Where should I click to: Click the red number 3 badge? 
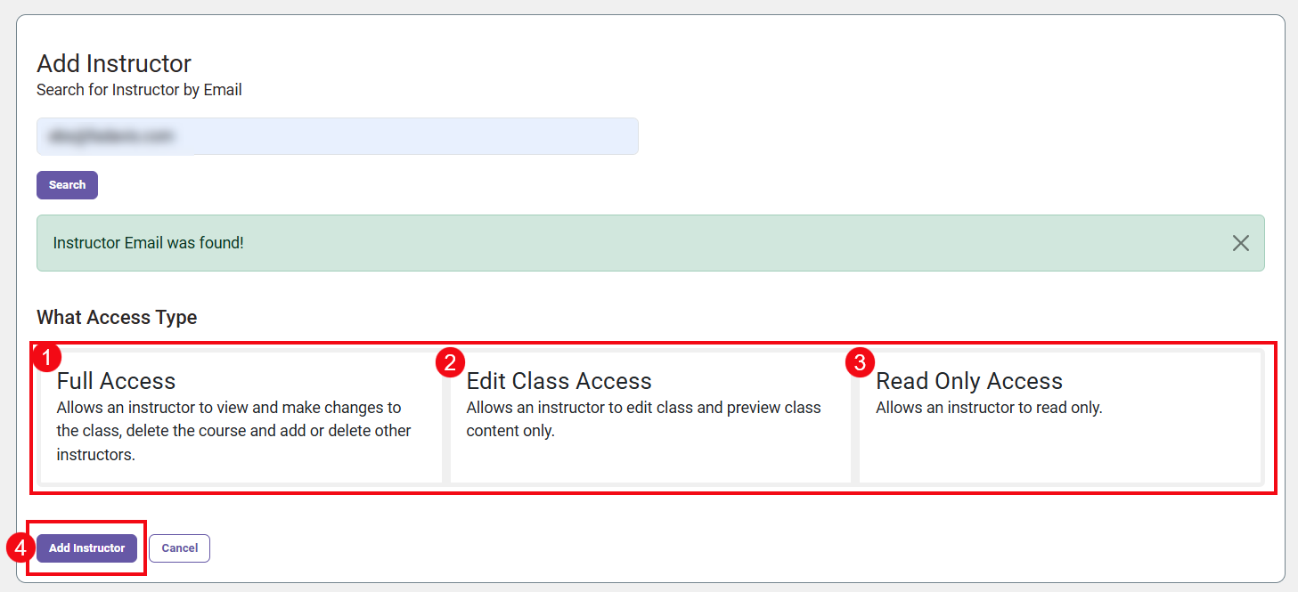[x=860, y=362]
